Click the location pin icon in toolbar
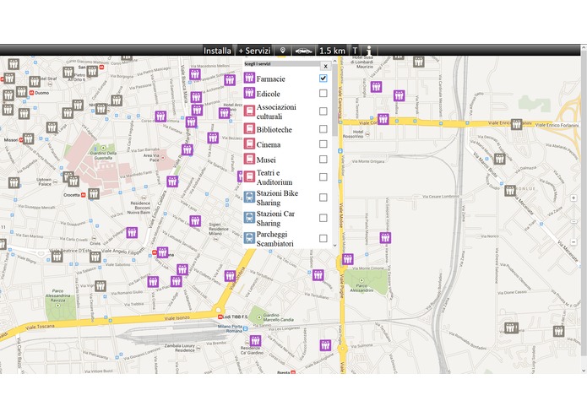The image size is (587, 417). [283, 51]
